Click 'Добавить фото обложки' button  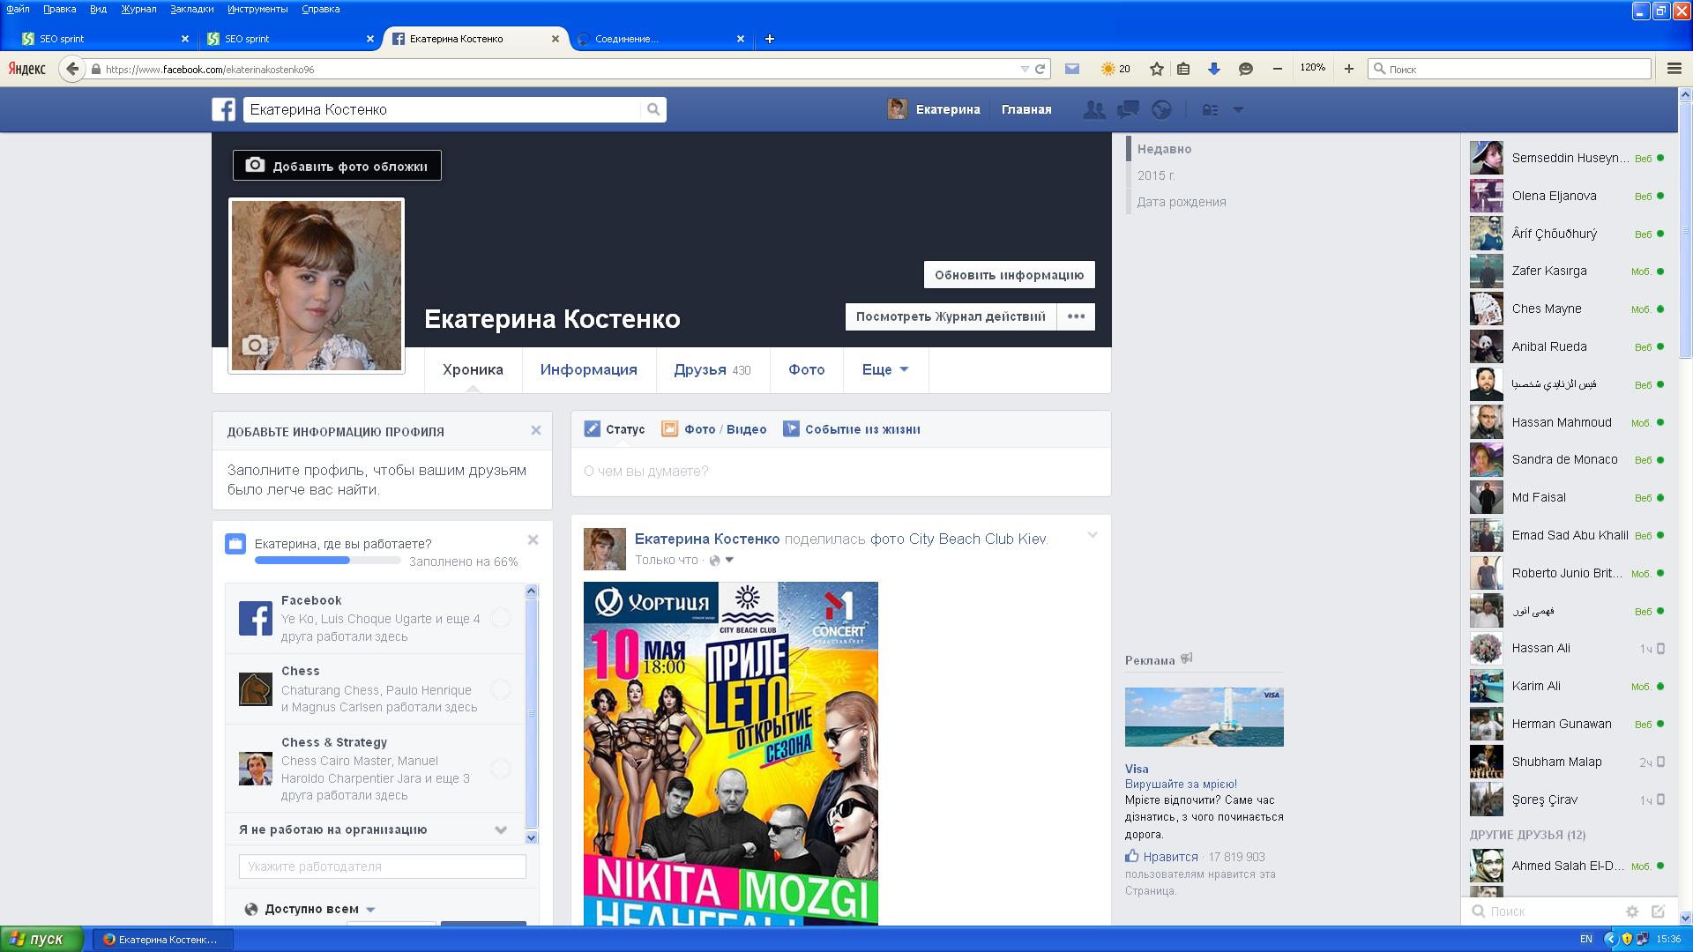click(337, 166)
